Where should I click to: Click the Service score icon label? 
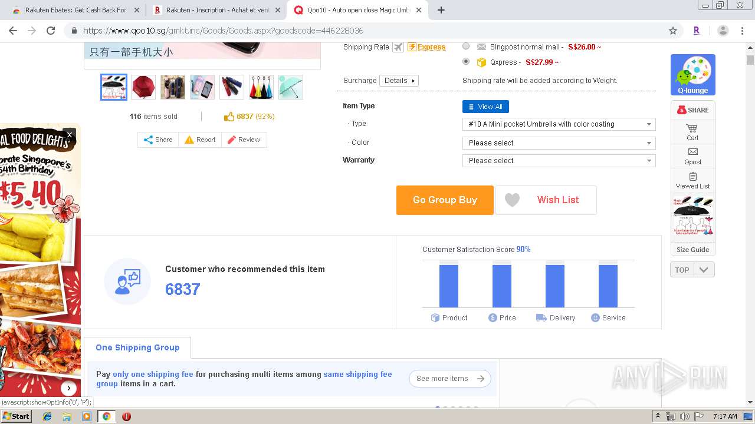(608, 317)
